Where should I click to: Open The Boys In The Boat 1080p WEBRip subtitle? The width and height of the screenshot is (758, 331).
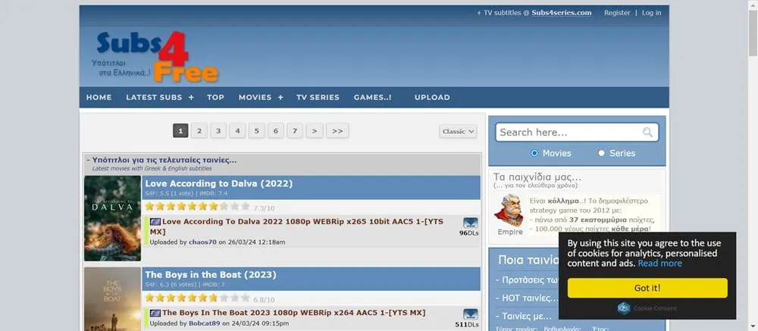294,313
